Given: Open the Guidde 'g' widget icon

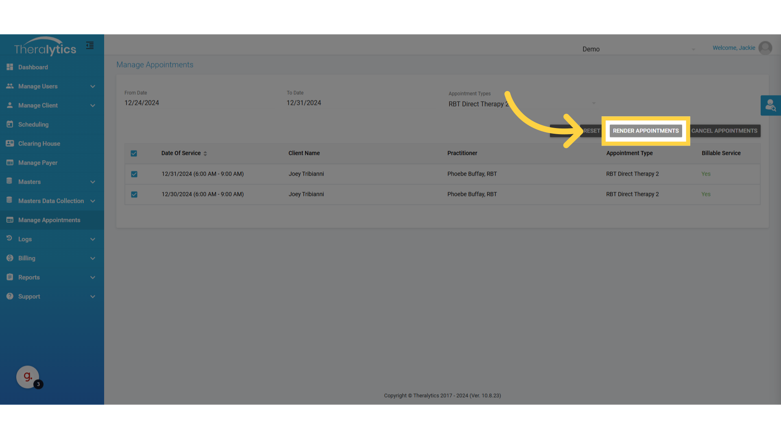Looking at the screenshot, I should (27, 377).
